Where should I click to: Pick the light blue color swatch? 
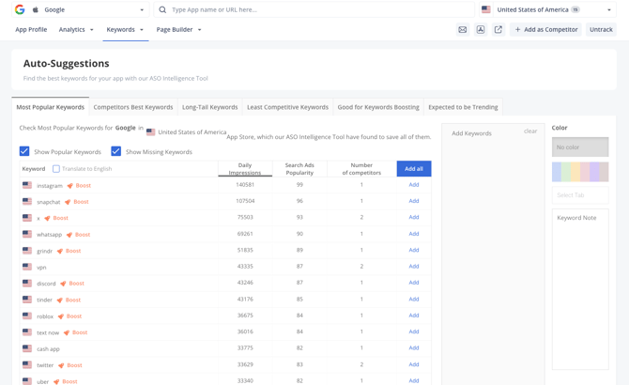pos(557,172)
